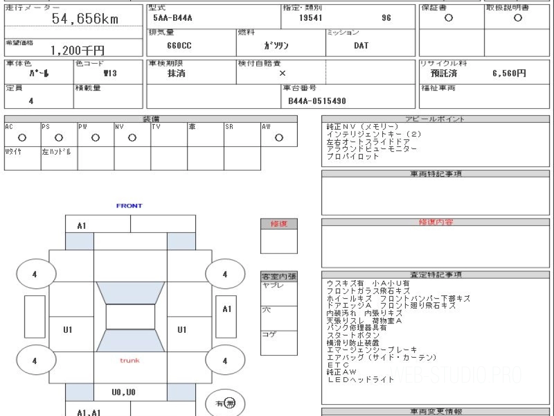Image resolution: width=554 pixels, height=416 pixels.
Task: Click note エアバッグ(サイド・カーテン)
Action: (381, 357)
